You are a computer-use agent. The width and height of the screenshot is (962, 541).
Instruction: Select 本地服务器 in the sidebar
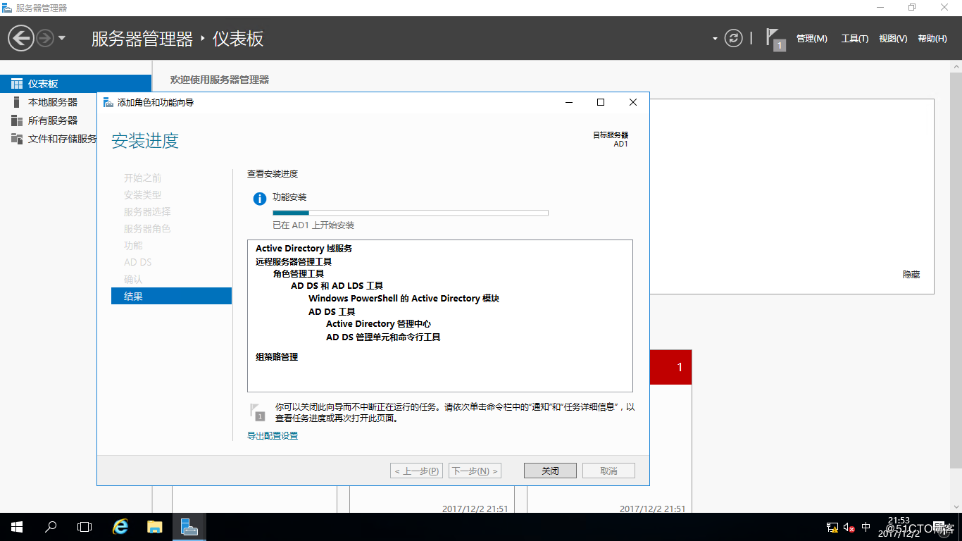tap(53, 102)
